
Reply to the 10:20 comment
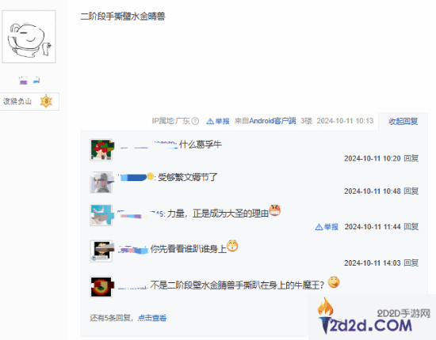(x=411, y=158)
